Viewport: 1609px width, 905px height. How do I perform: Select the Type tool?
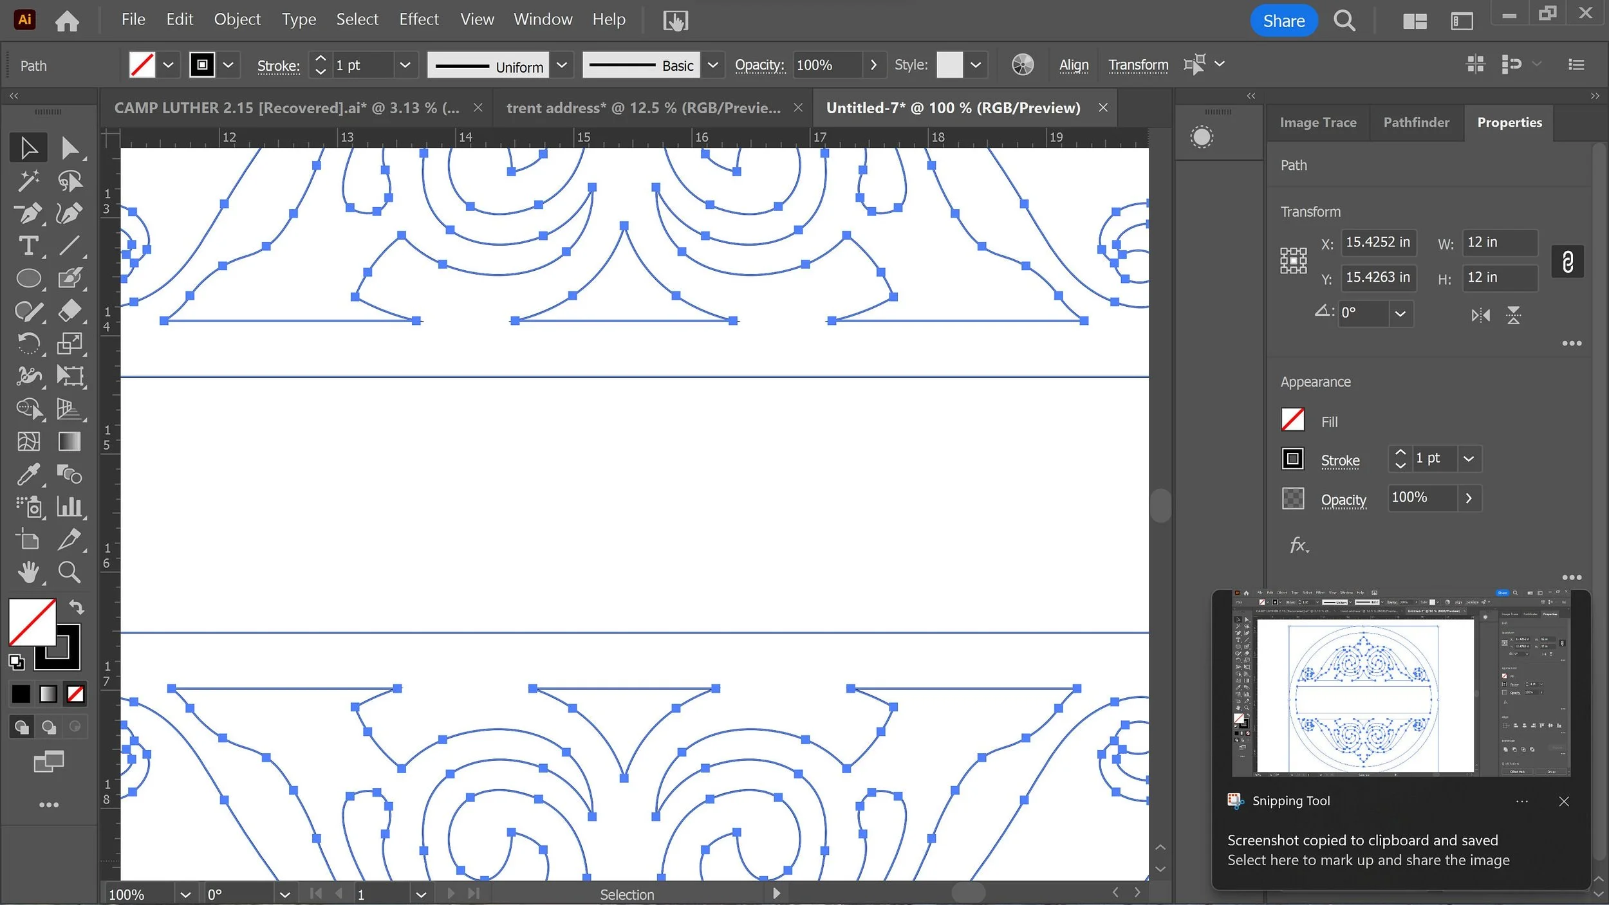coord(28,246)
